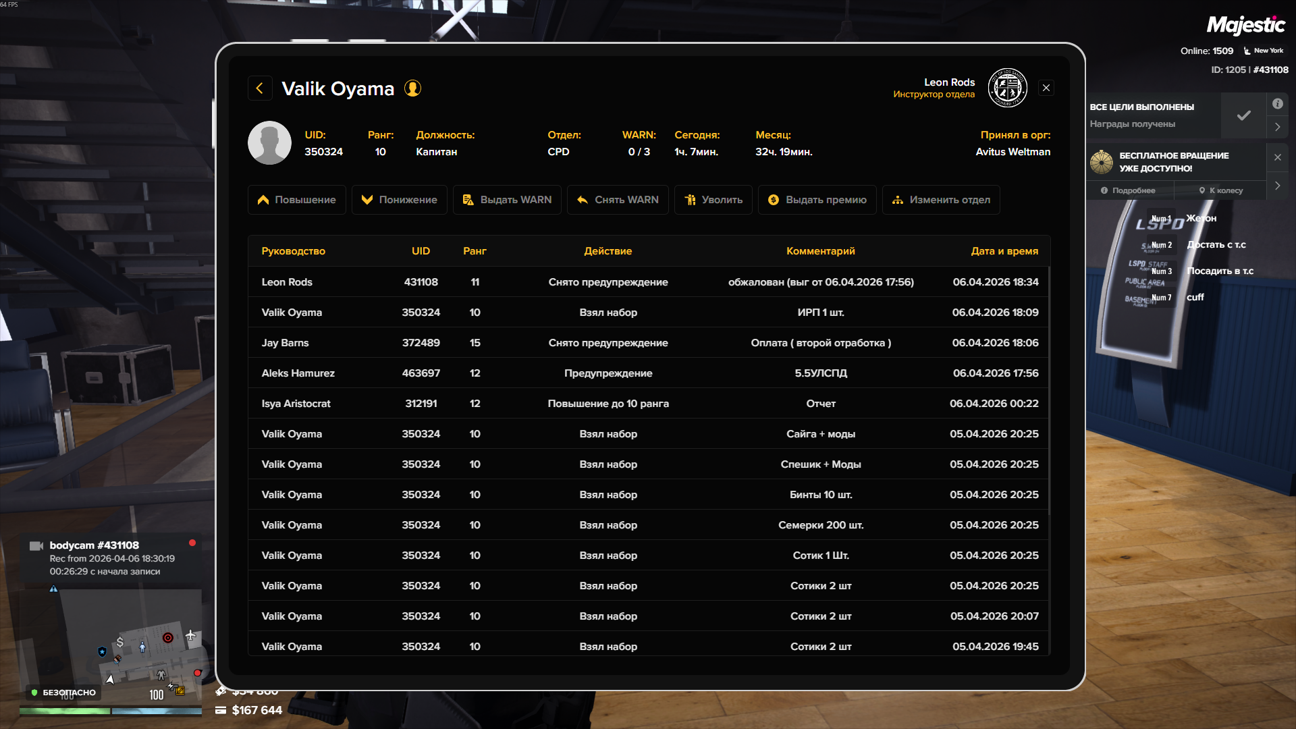Image resolution: width=1296 pixels, height=729 pixels.
Task: Close the free spin notification
Action: (1277, 157)
